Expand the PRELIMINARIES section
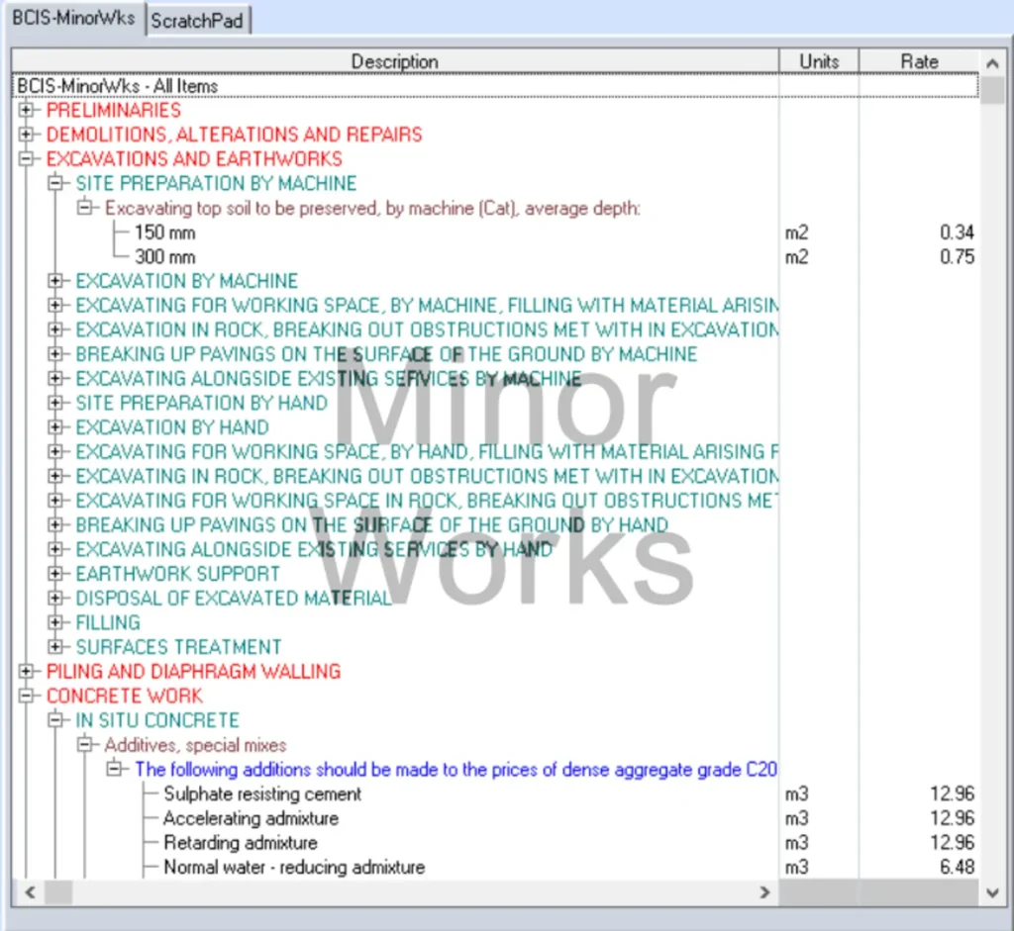The image size is (1014, 931). [x=26, y=110]
